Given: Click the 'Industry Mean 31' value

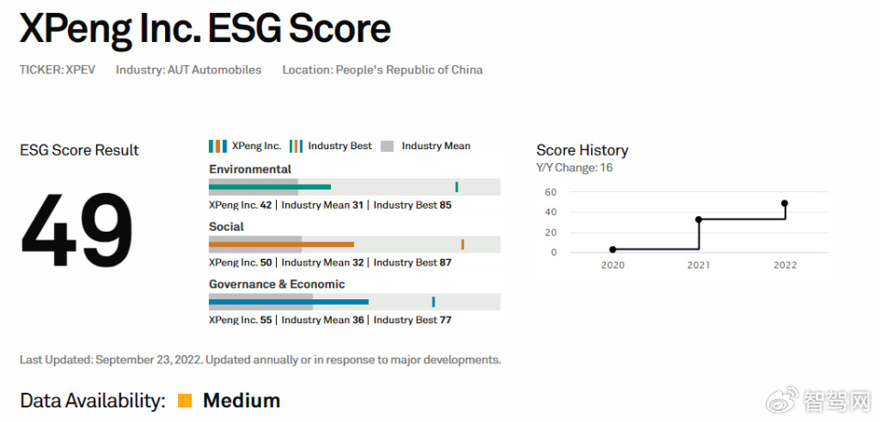Looking at the screenshot, I should [x=323, y=205].
